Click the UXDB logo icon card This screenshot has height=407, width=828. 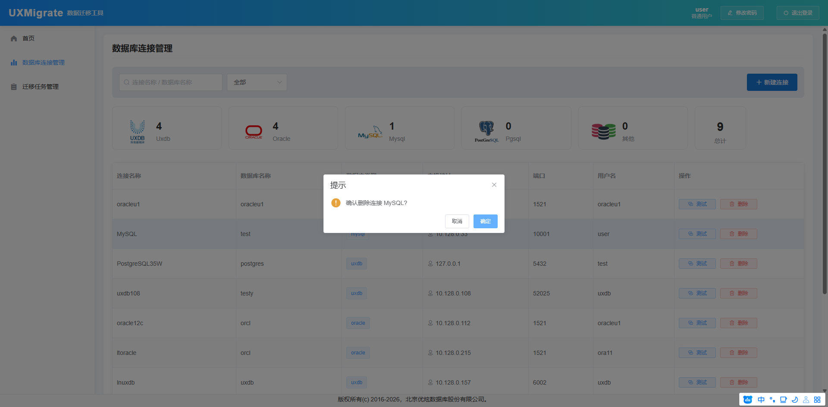point(137,131)
